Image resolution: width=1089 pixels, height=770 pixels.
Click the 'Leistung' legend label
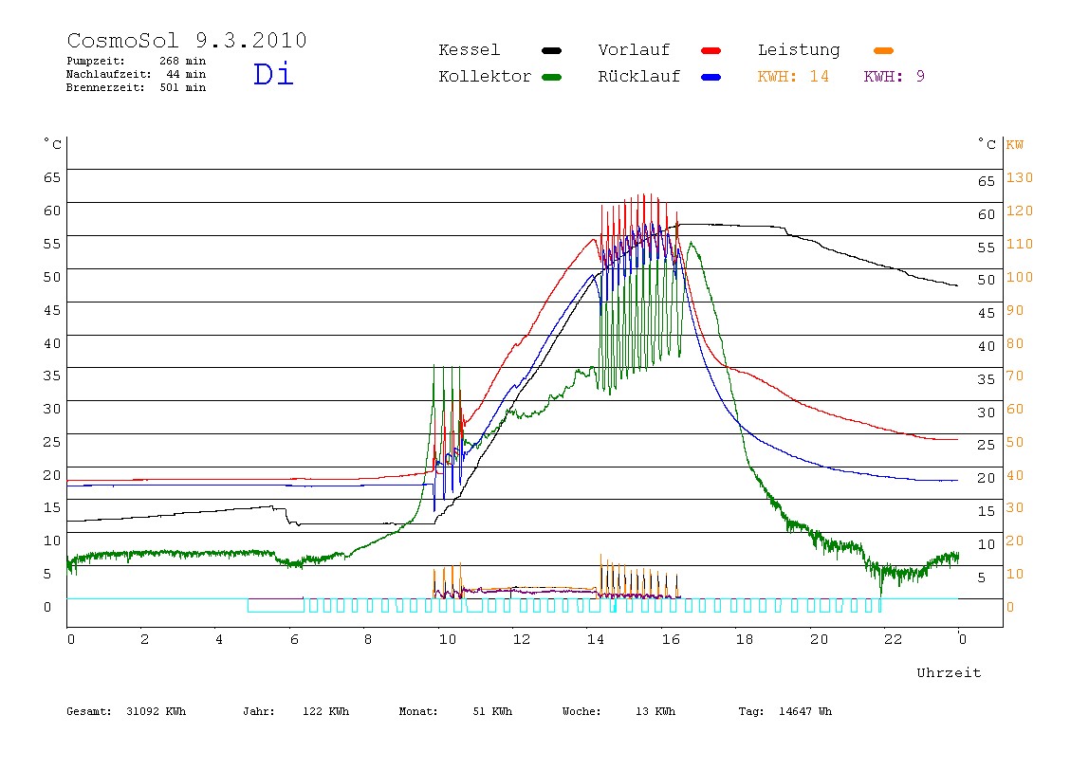point(799,50)
